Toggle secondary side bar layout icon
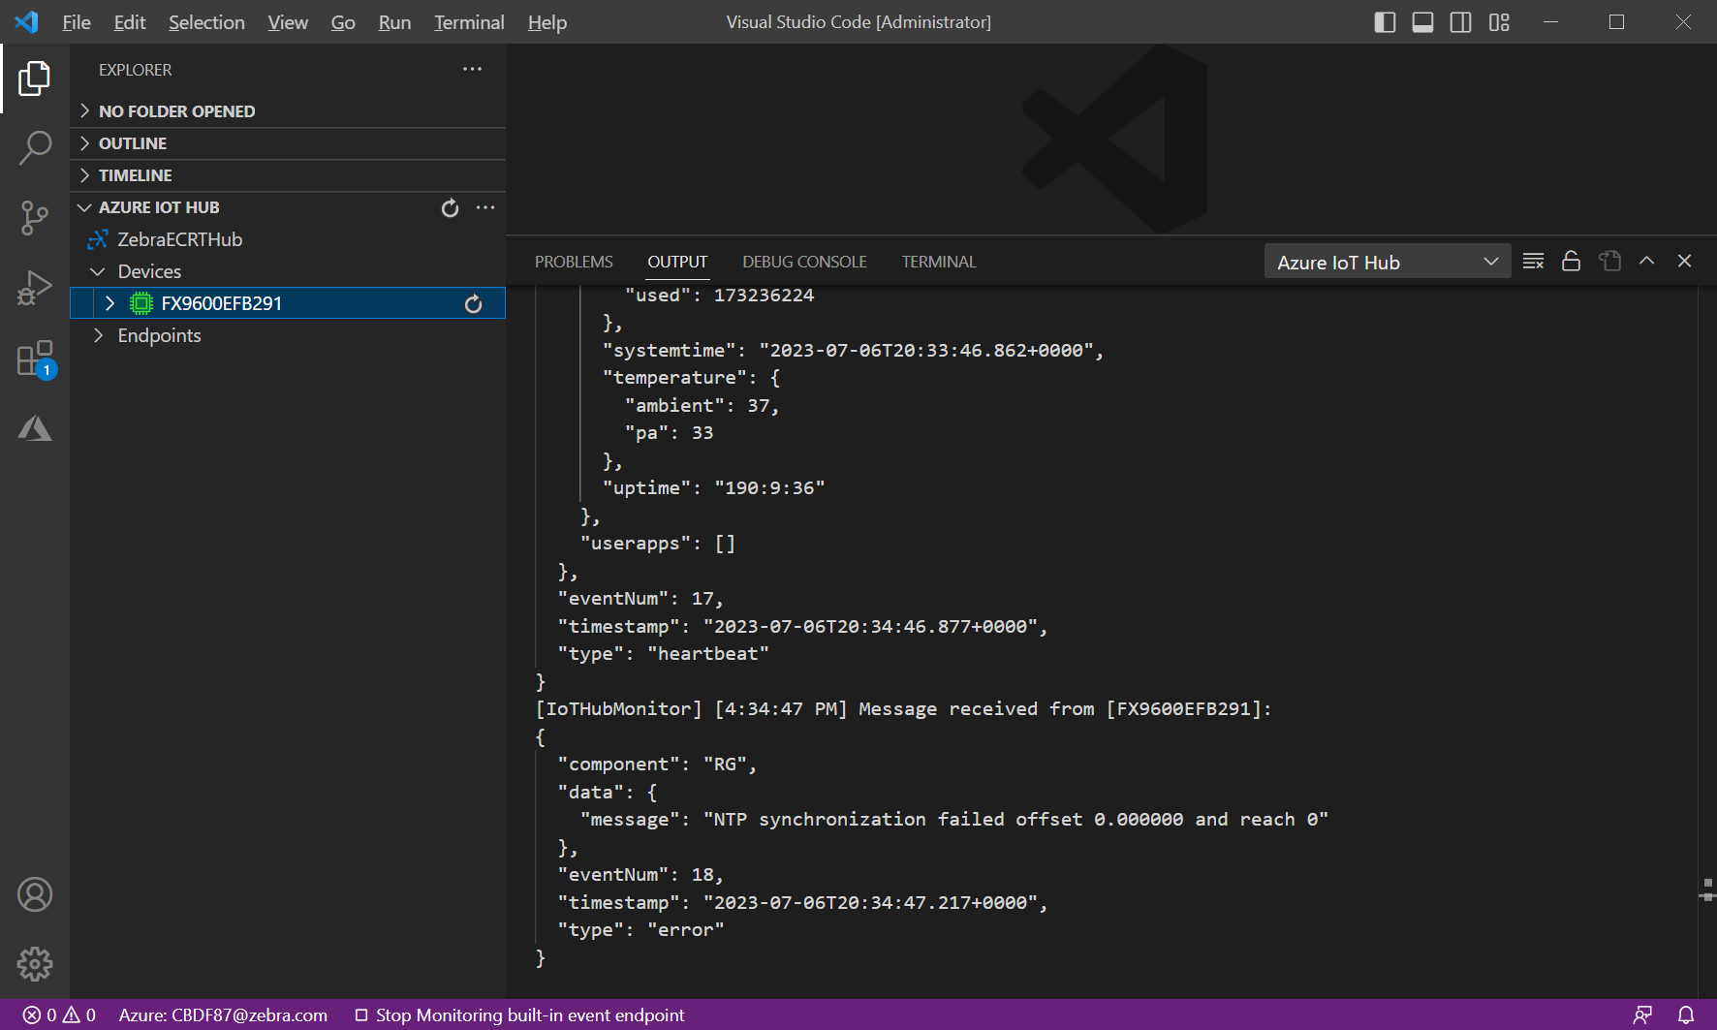This screenshot has height=1030, width=1717. [1460, 22]
